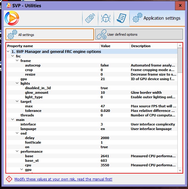This screenshot has width=188, height=189.
Task: Select the fontScale property row
Action: click(x=92, y=142)
